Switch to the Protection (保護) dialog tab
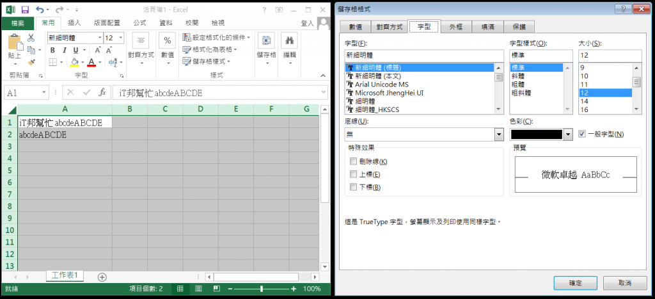 coord(519,27)
